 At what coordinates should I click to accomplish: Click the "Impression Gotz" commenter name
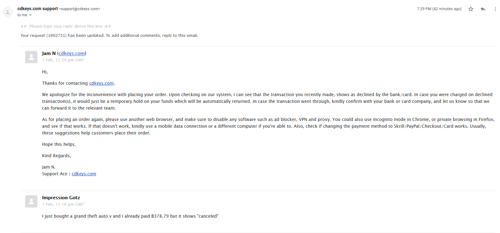coord(61,198)
